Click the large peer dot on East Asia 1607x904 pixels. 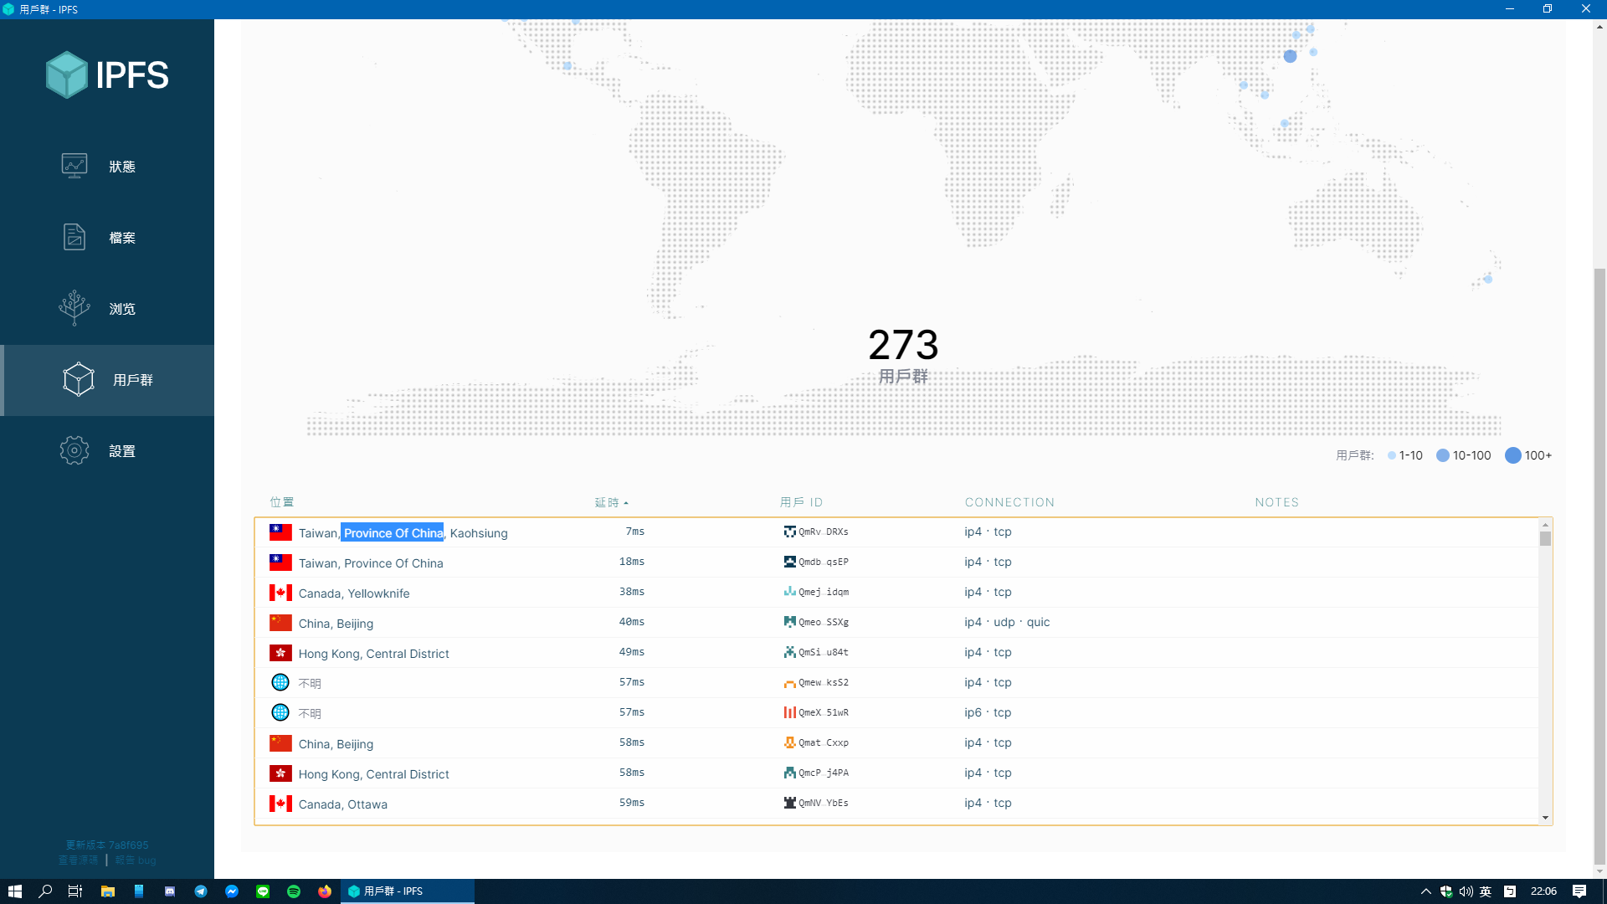(1290, 56)
